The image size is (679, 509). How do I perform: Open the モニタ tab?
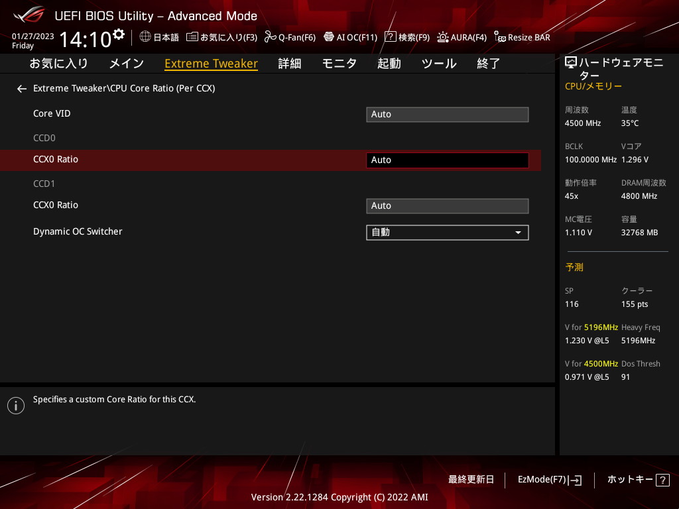point(339,64)
